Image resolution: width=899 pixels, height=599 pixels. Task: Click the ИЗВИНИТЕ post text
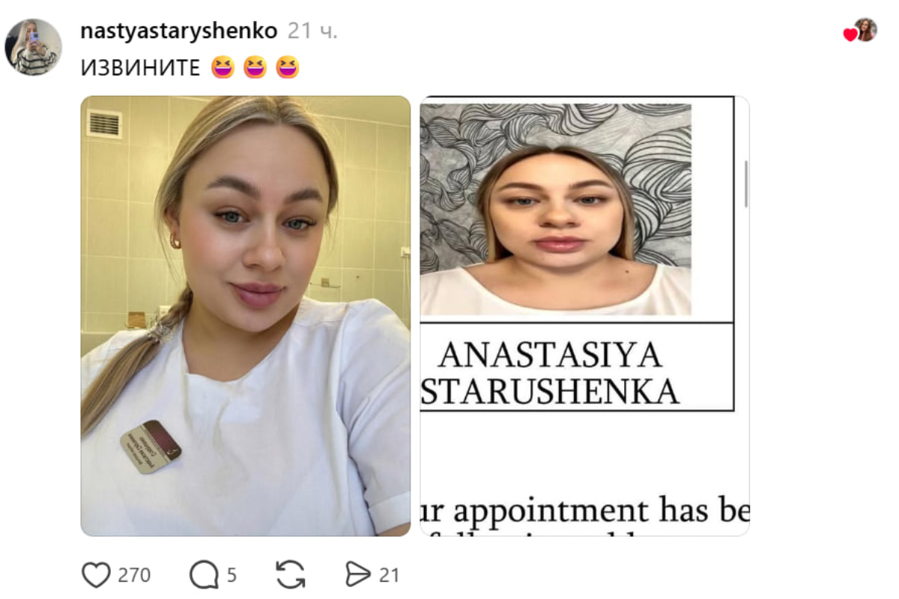(140, 68)
